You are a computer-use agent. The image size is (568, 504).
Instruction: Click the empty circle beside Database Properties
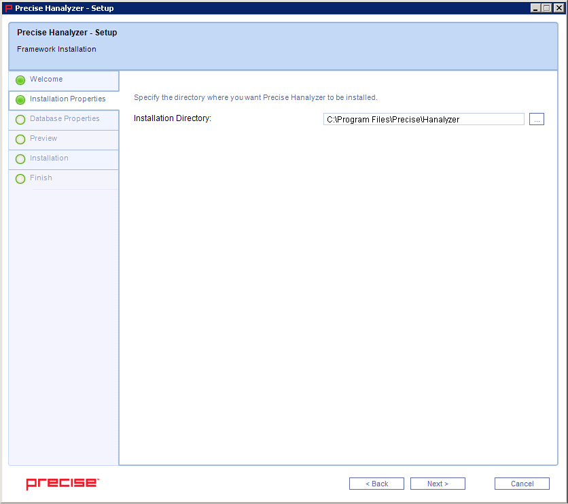20,120
